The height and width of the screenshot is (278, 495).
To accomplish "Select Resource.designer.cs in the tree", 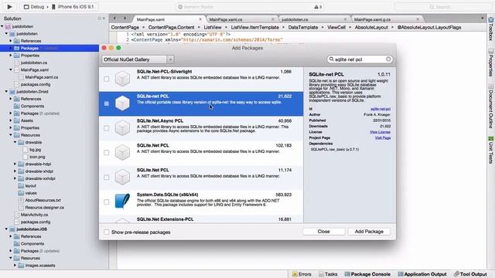I will coord(44,208).
